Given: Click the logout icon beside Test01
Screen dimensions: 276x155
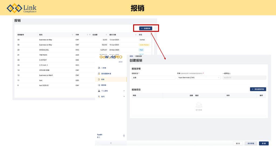Looking at the screenshot, I should pos(124,136).
